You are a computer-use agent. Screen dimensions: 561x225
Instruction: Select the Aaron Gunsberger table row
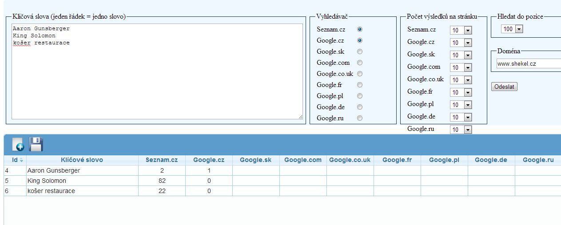282,170
